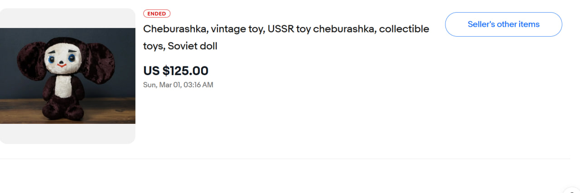Click 'toys, Soviet doll' title second line

point(180,46)
